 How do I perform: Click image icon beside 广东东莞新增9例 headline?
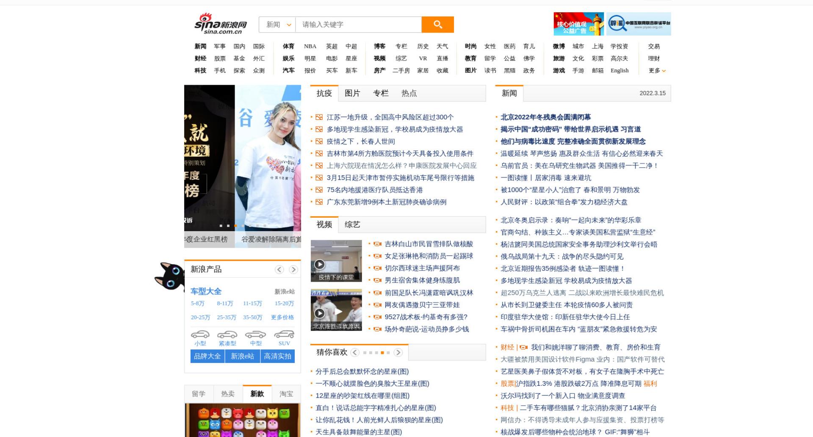(319, 202)
